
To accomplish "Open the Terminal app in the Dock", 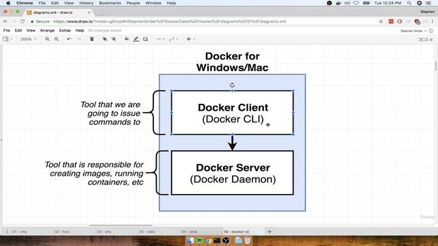I will (x=217, y=241).
